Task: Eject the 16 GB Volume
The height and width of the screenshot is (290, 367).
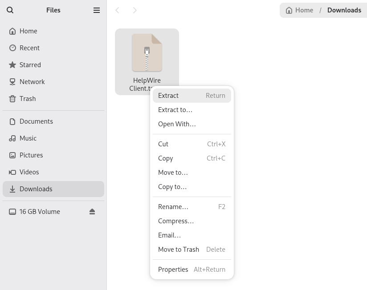Action: coord(92,211)
